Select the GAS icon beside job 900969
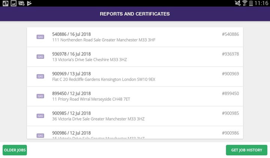The width and height of the screenshot is (270, 158). [40, 76]
